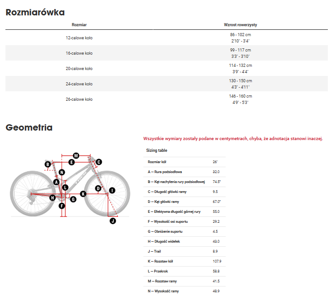
Task: Select the H chainstay marker on the diagram
Action: [52, 198]
